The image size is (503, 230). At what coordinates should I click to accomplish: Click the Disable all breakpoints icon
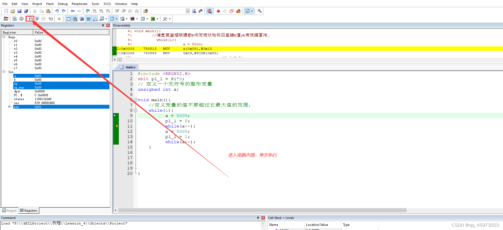click(x=232, y=11)
